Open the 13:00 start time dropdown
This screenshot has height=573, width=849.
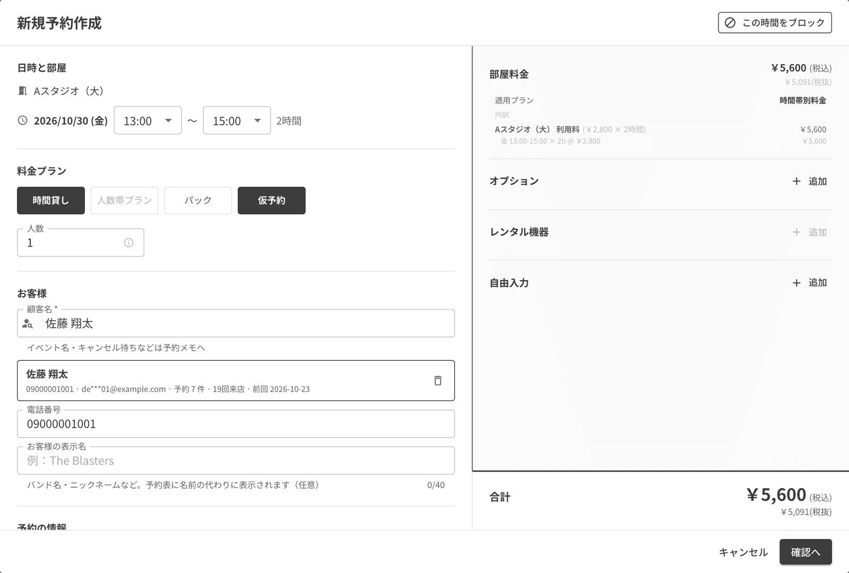coord(148,120)
